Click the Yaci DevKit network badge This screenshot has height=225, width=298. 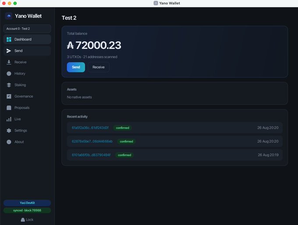click(27, 203)
